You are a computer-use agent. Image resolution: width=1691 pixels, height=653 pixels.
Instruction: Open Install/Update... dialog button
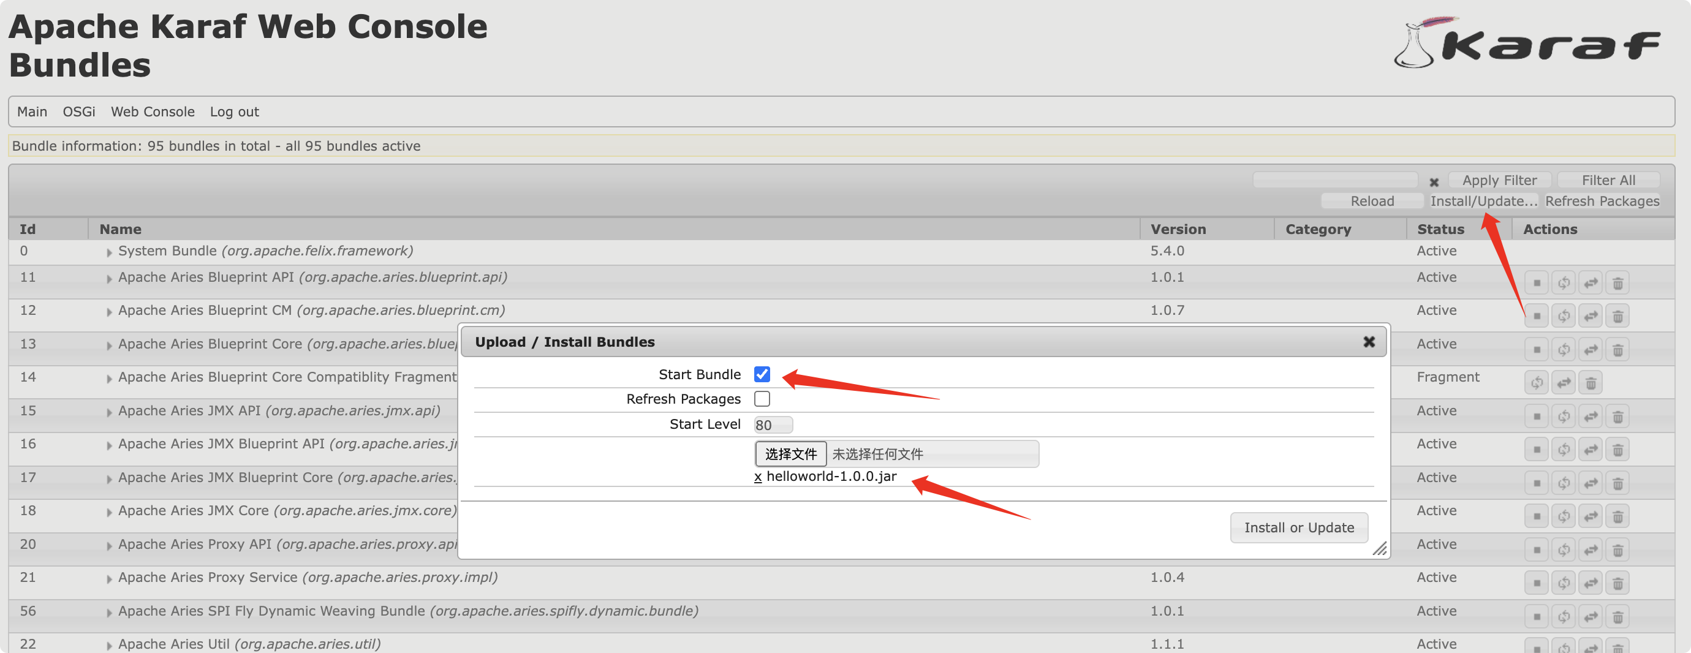pos(1483,201)
